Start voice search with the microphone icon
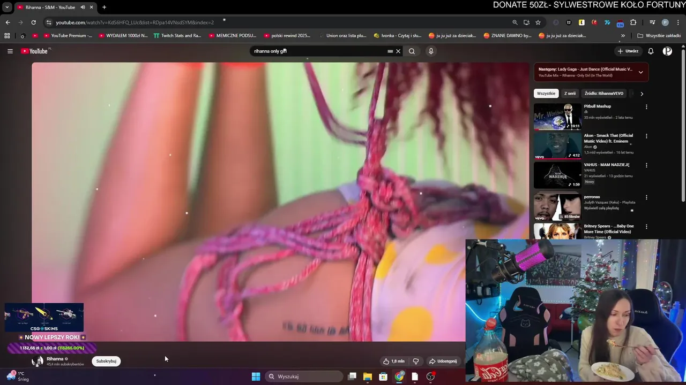The height and width of the screenshot is (385, 686). point(431,51)
